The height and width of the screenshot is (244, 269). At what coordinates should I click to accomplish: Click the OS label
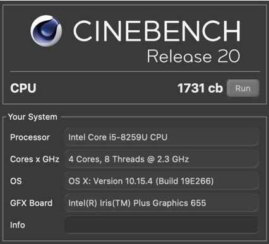(x=16, y=181)
